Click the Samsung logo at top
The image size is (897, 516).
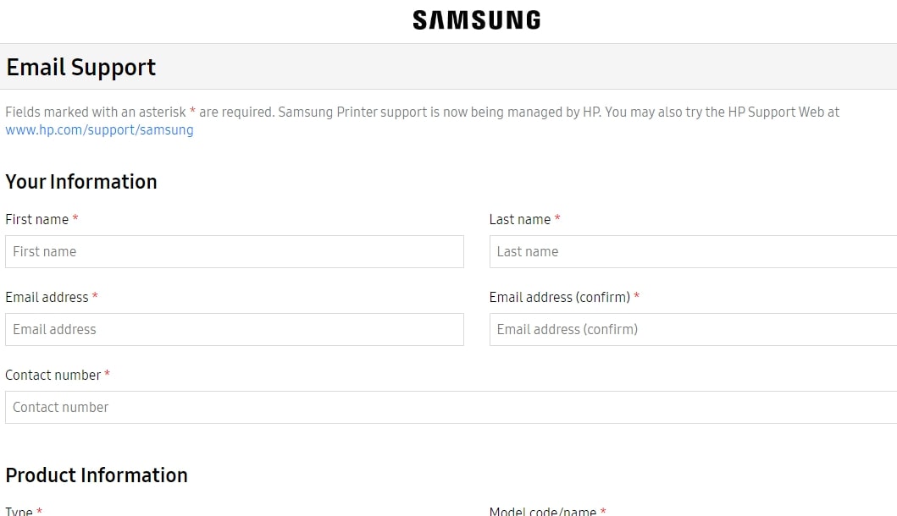coord(477,20)
